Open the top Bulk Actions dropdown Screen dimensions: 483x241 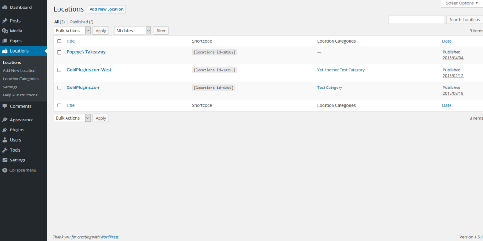pyautogui.click(x=72, y=31)
